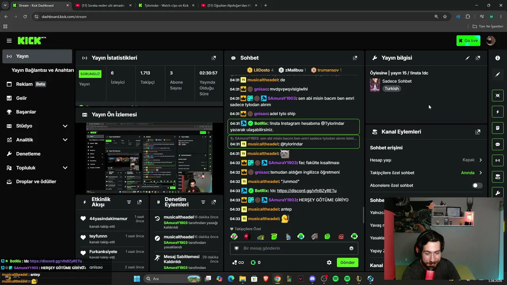This screenshot has height=285, width=507.
Task: Expand the Analitik sidebar section
Action: click(65, 140)
